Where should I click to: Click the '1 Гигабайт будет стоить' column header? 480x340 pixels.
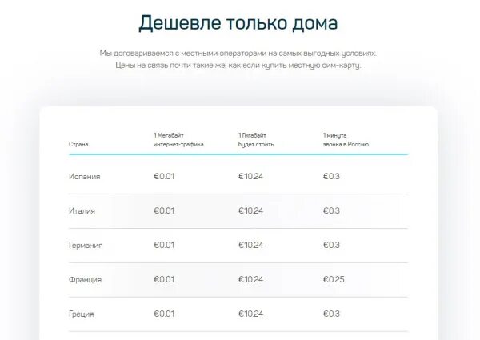(x=256, y=140)
